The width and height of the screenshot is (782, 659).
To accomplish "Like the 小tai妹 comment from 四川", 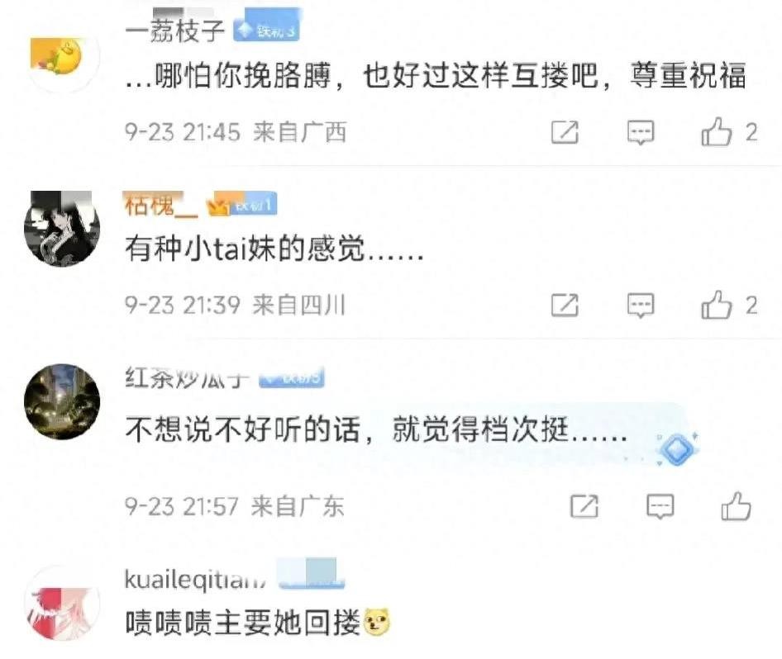I will coord(716,305).
